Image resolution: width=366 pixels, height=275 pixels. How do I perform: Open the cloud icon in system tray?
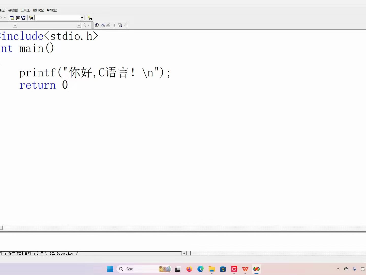point(346,269)
